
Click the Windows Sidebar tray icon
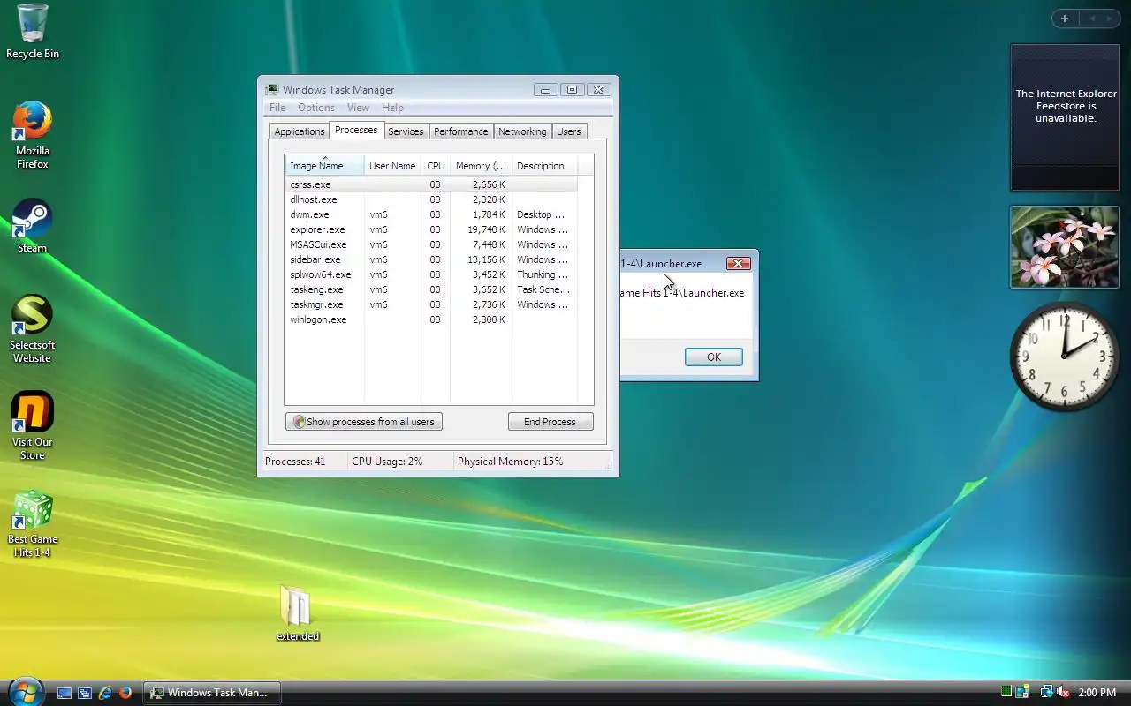click(x=1023, y=693)
